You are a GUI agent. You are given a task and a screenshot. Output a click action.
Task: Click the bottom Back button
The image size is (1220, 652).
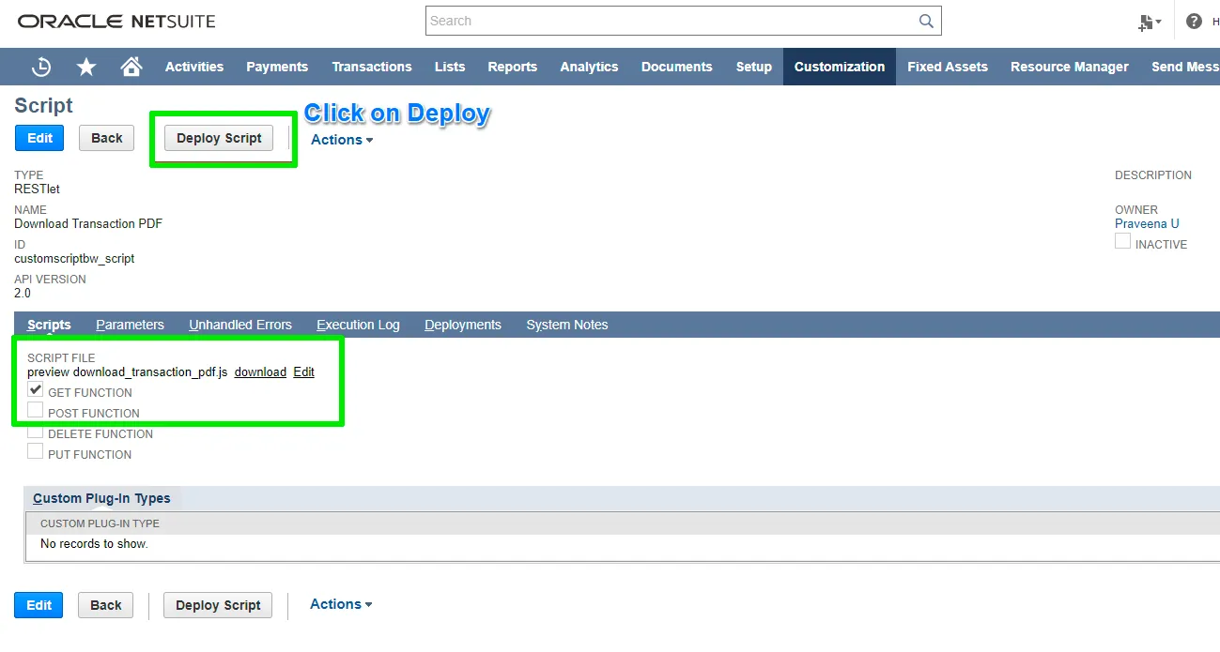(106, 605)
